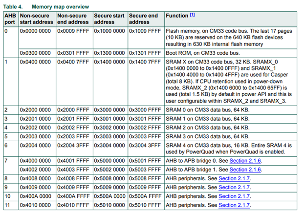
Task: Click 'SRAM 2 on CM33 data bus, 64 KB.'
Action: (x=208, y=128)
